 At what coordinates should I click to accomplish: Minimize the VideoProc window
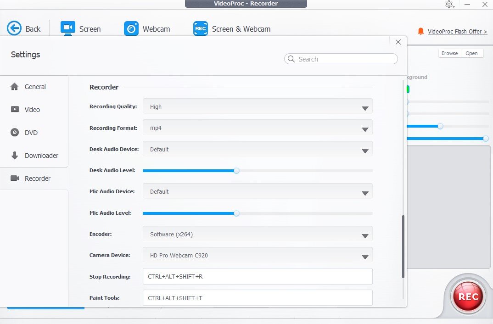(x=467, y=5)
